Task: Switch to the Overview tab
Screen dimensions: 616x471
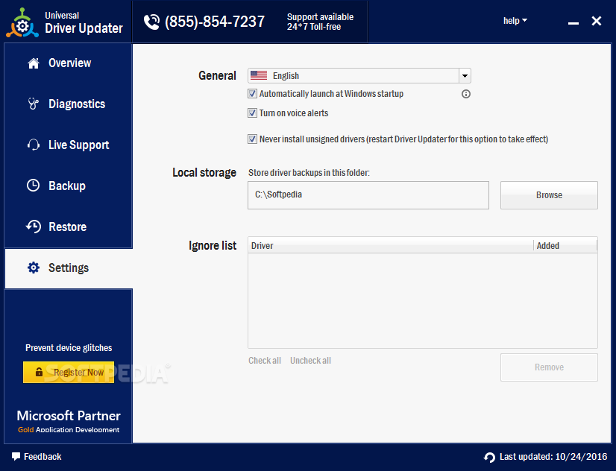Action: coord(69,63)
